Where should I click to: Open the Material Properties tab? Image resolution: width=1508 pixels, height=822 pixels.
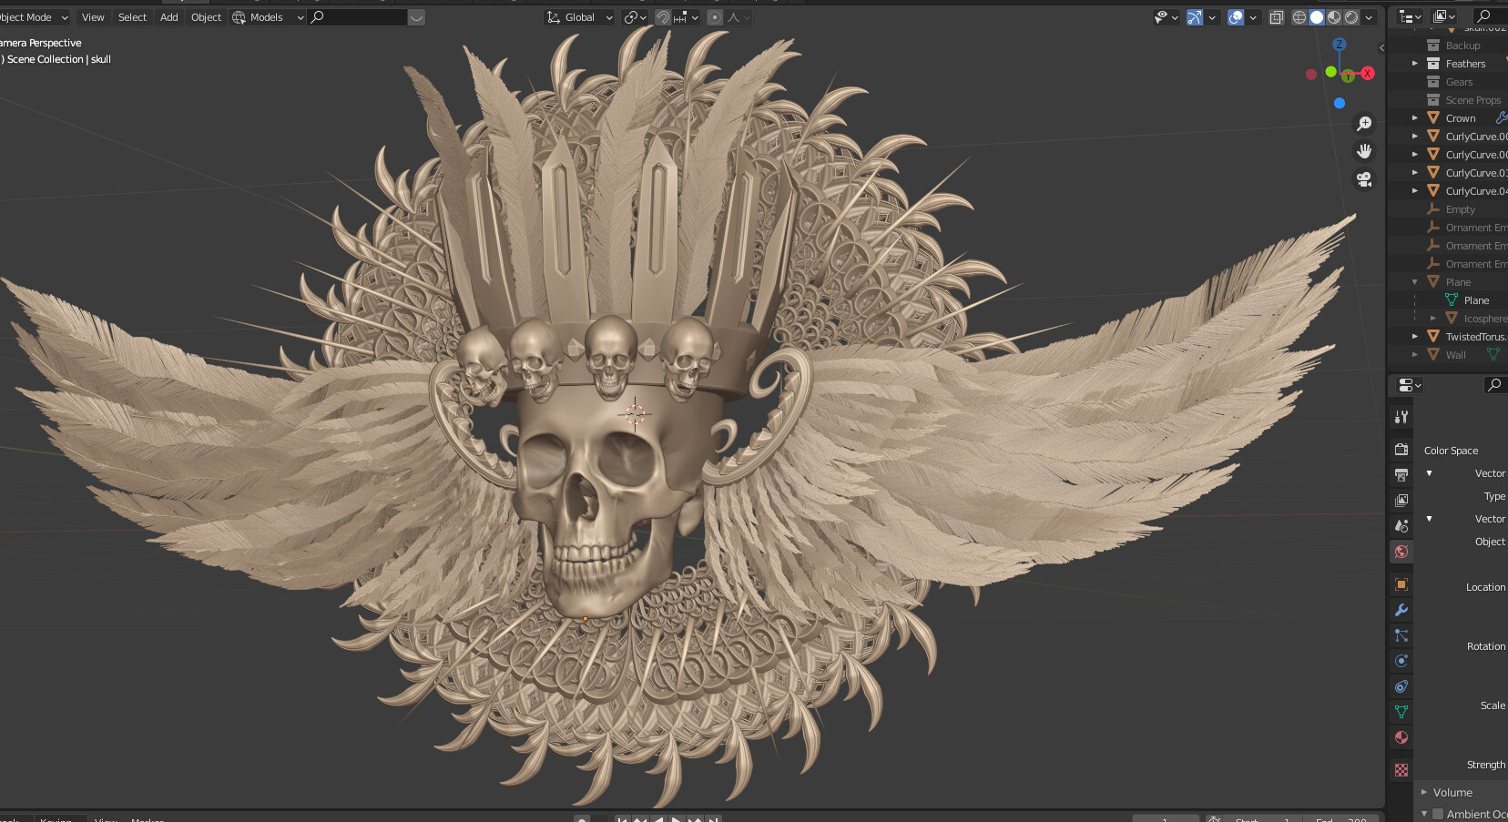click(x=1401, y=737)
